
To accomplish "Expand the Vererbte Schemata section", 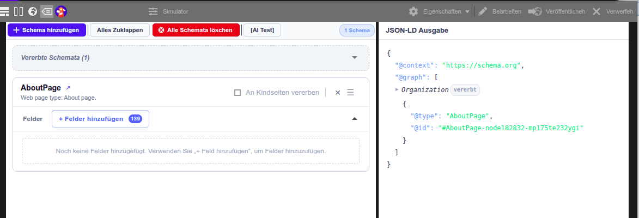I will pyautogui.click(x=354, y=58).
